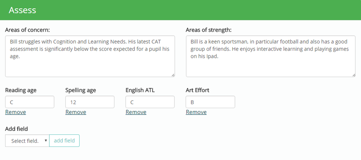Image resolution: width=361 pixels, height=160 pixels.
Task: Remove the Spelling age field
Action: [76, 112]
